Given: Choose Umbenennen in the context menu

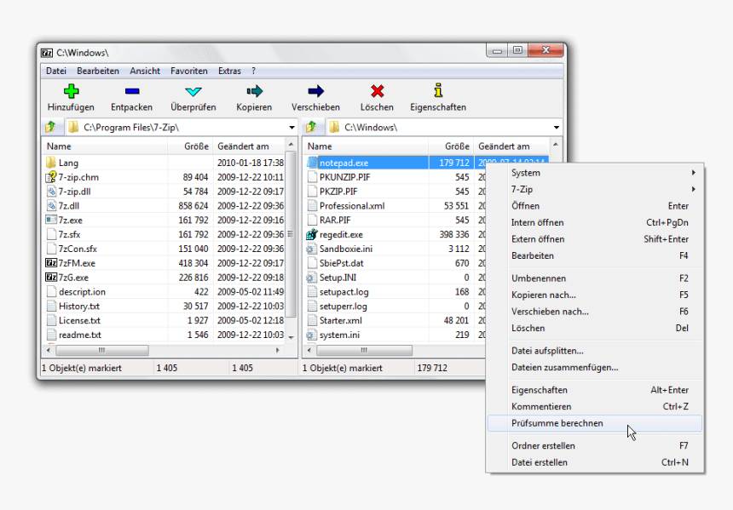Looking at the screenshot, I should [595, 278].
